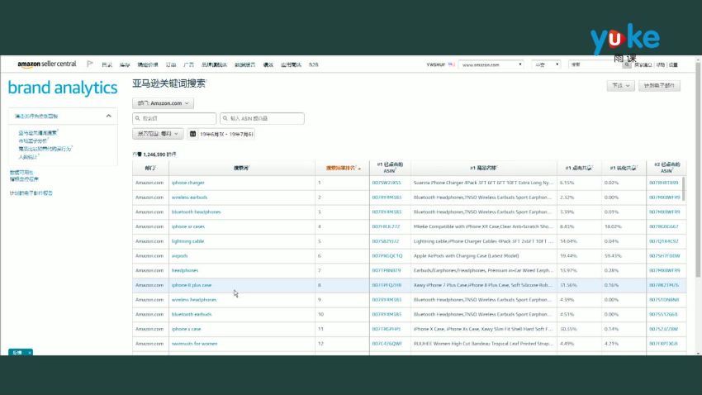Open the 'wireless headphones' search term
This screenshot has height=395, width=702.
(194, 300)
